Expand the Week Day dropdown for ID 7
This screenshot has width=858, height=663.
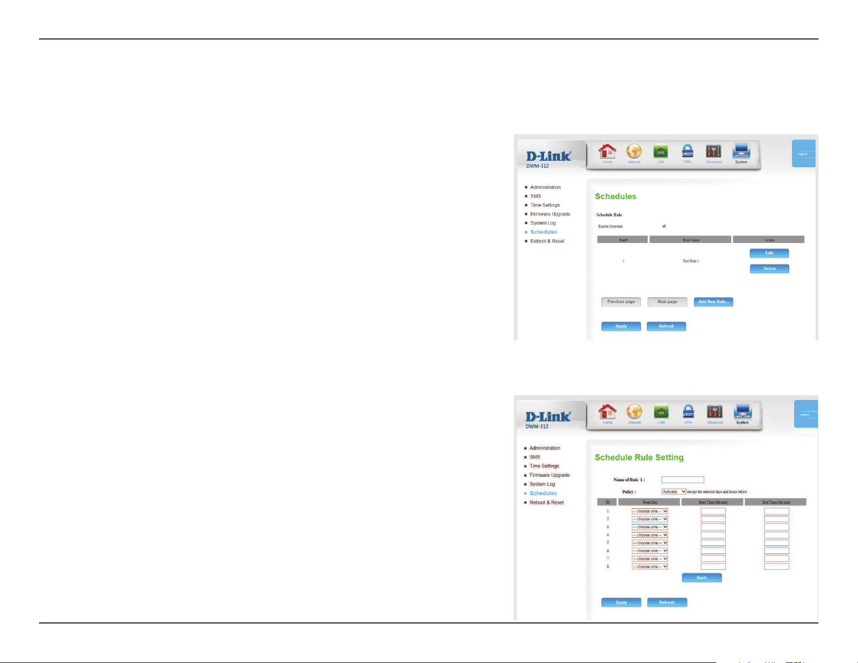pos(650,559)
